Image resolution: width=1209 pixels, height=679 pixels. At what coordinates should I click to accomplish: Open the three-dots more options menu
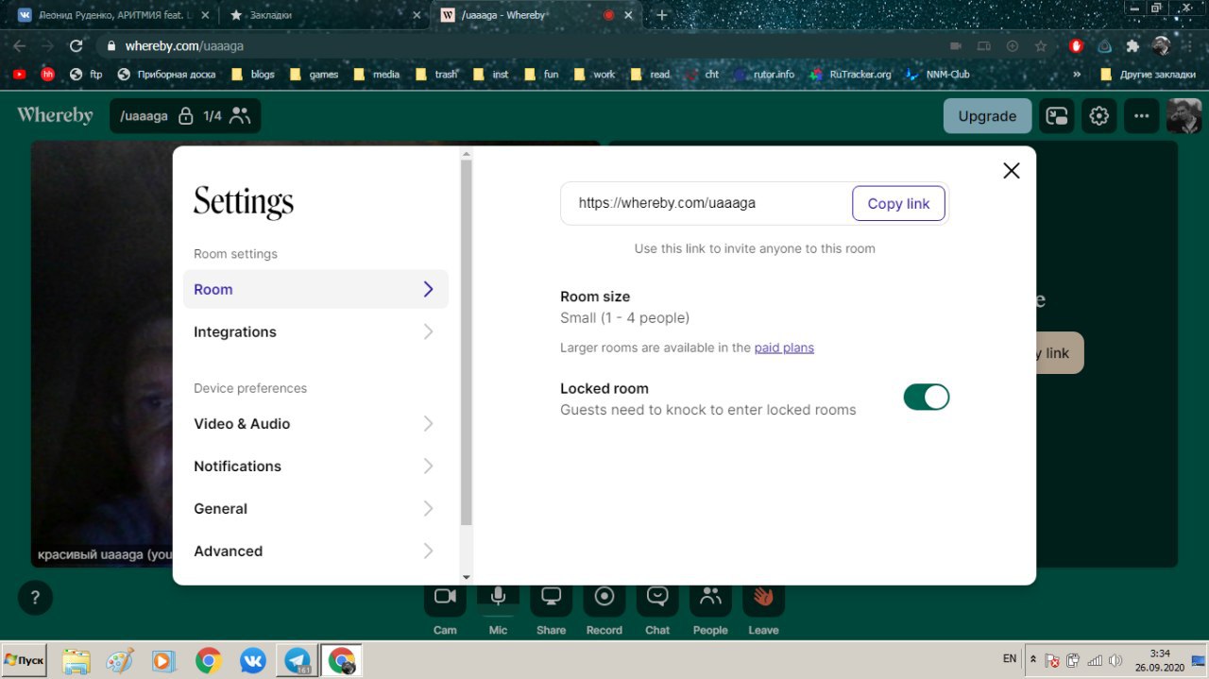(x=1142, y=116)
